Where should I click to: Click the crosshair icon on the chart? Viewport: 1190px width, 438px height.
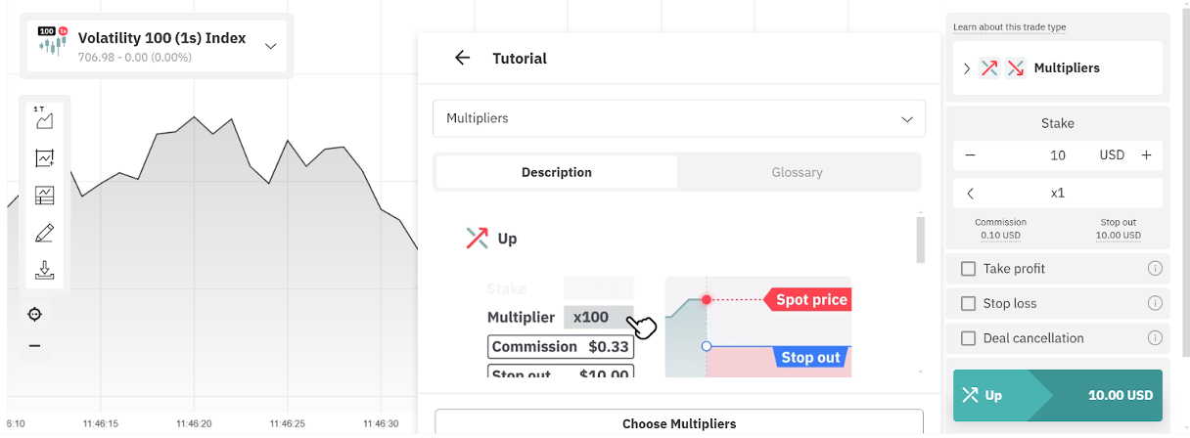click(x=35, y=314)
